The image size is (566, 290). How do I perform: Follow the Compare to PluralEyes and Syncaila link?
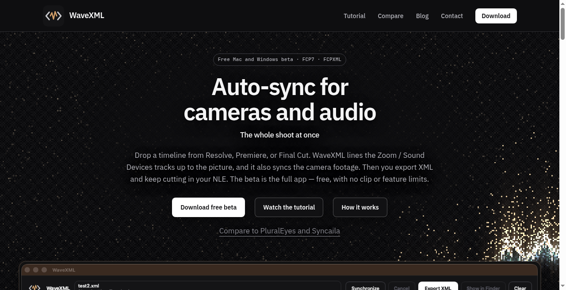tap(279, 231)
